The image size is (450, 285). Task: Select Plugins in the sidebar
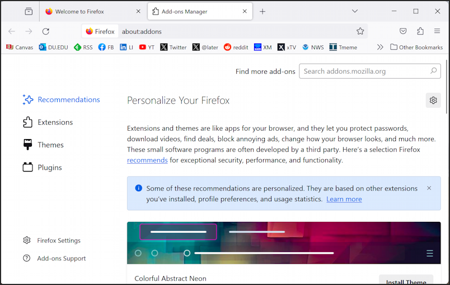point(42,168)
